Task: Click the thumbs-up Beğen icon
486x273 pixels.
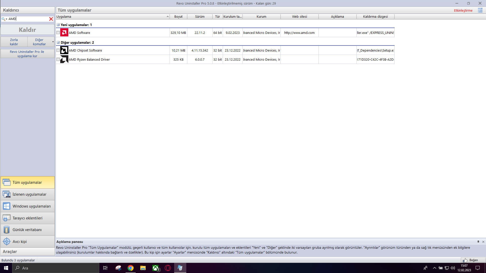Action: pyautogui.click(x=465, y=260)
